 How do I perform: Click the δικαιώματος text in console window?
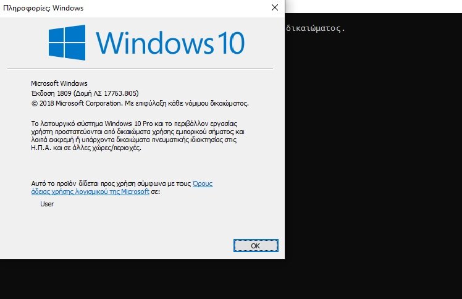(316, 28)
